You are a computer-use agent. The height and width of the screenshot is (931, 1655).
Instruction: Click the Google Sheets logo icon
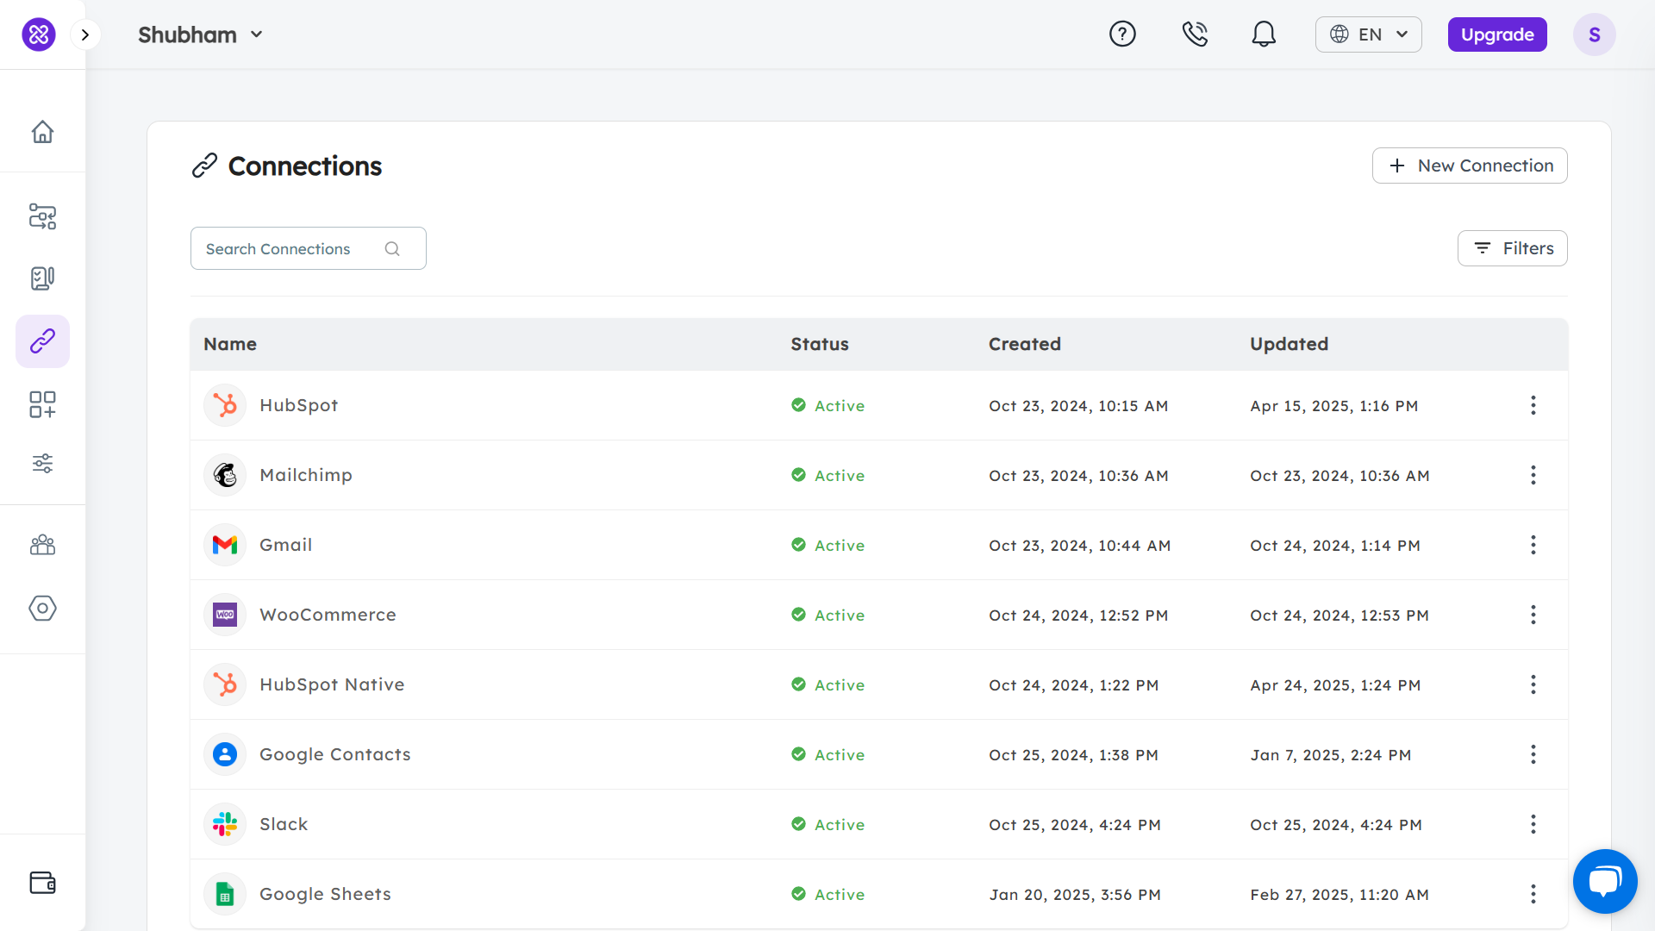click(225, 894)
